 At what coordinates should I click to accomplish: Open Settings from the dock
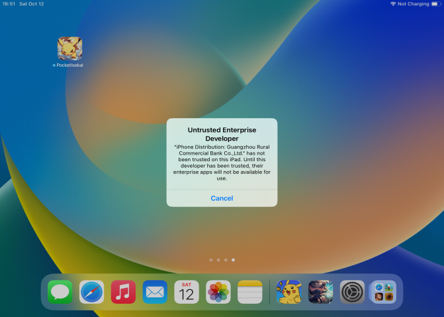pyautogui.click(x=352, y=292)
